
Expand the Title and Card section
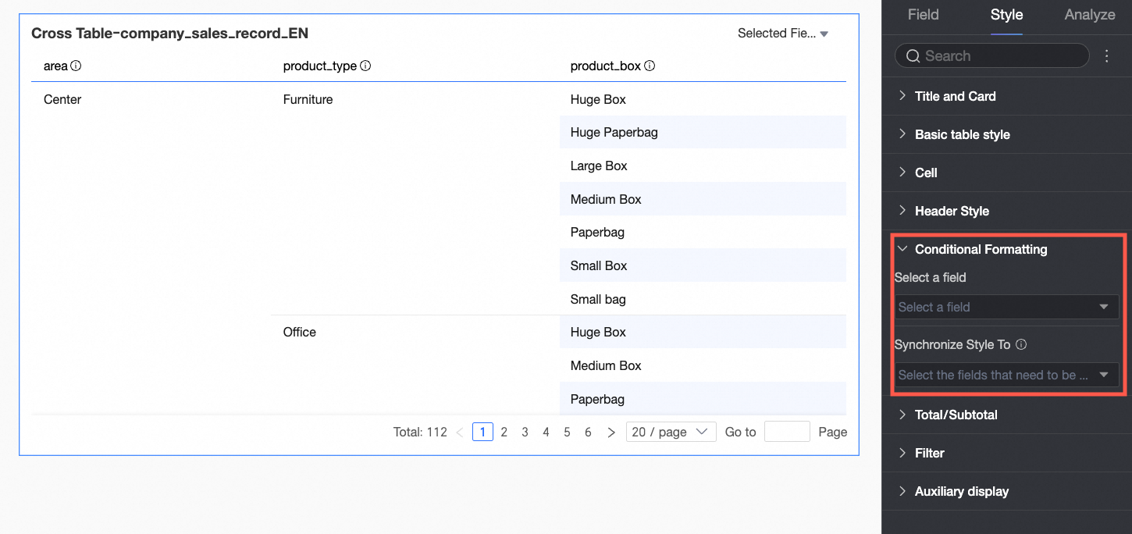point(955,96)
